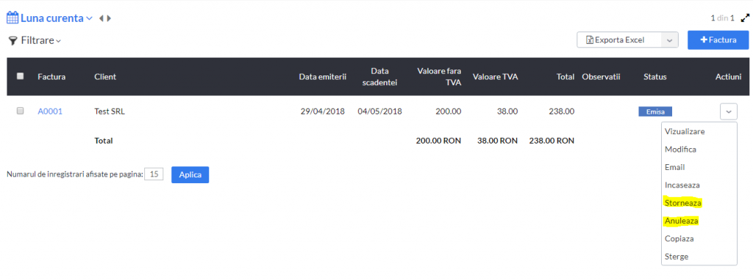Toggle the select-all checkbox in table header
753x280 pixels.
[20, 76]
